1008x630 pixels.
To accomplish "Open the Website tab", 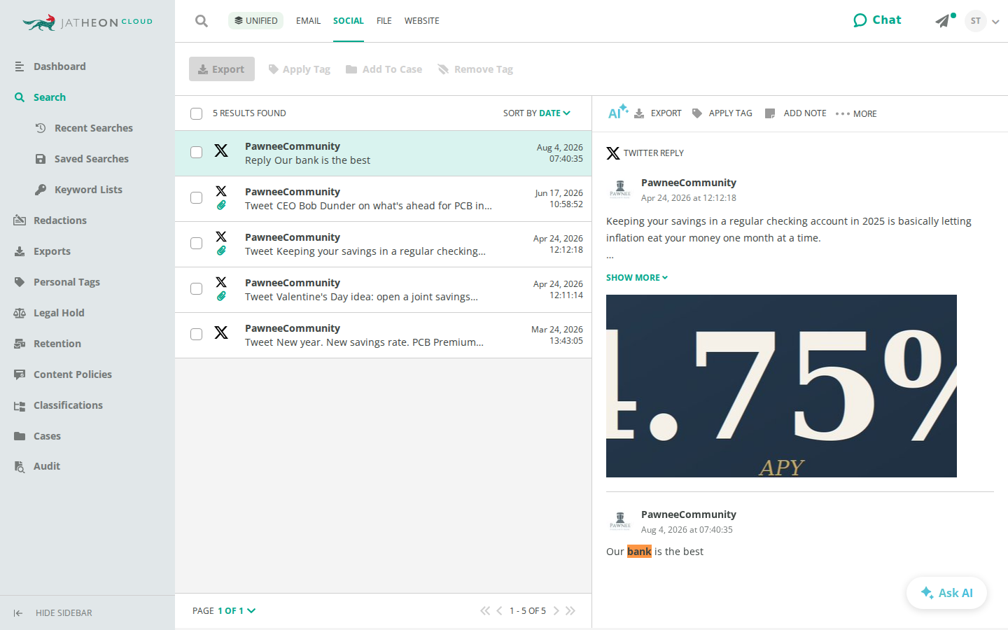I will 422,21.
